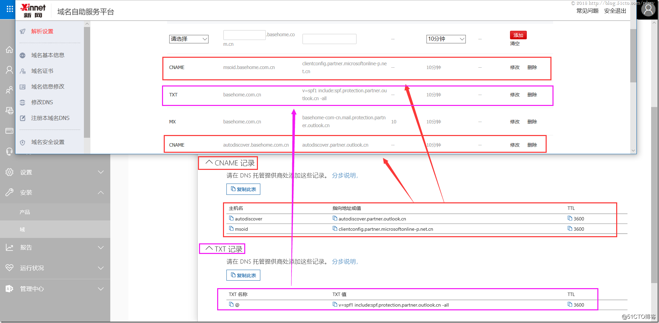
Task: Copy the TXT name @ value
Action: tap(231, 305)
